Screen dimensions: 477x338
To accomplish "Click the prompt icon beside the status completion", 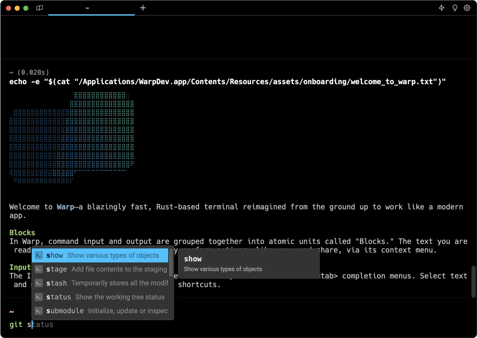I will 38,297.
